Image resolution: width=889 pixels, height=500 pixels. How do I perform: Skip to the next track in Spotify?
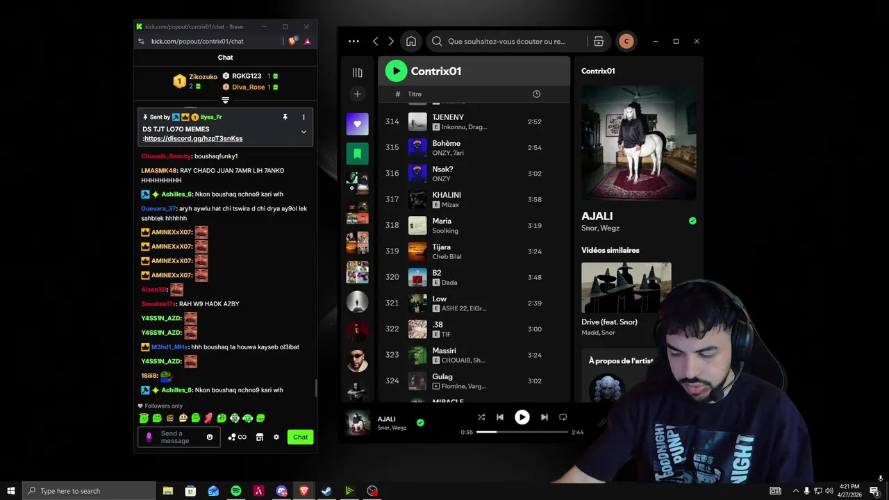tap(545, 417)
